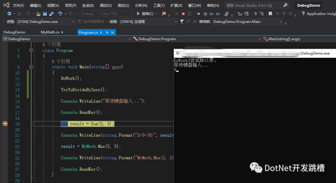Close the Program.cs tab
336x183 pixels.
[x=112, y=33]
